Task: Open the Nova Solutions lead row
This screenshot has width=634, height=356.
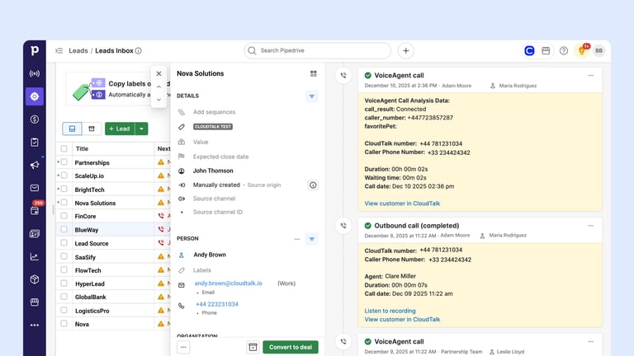Action: pos(95,203)
